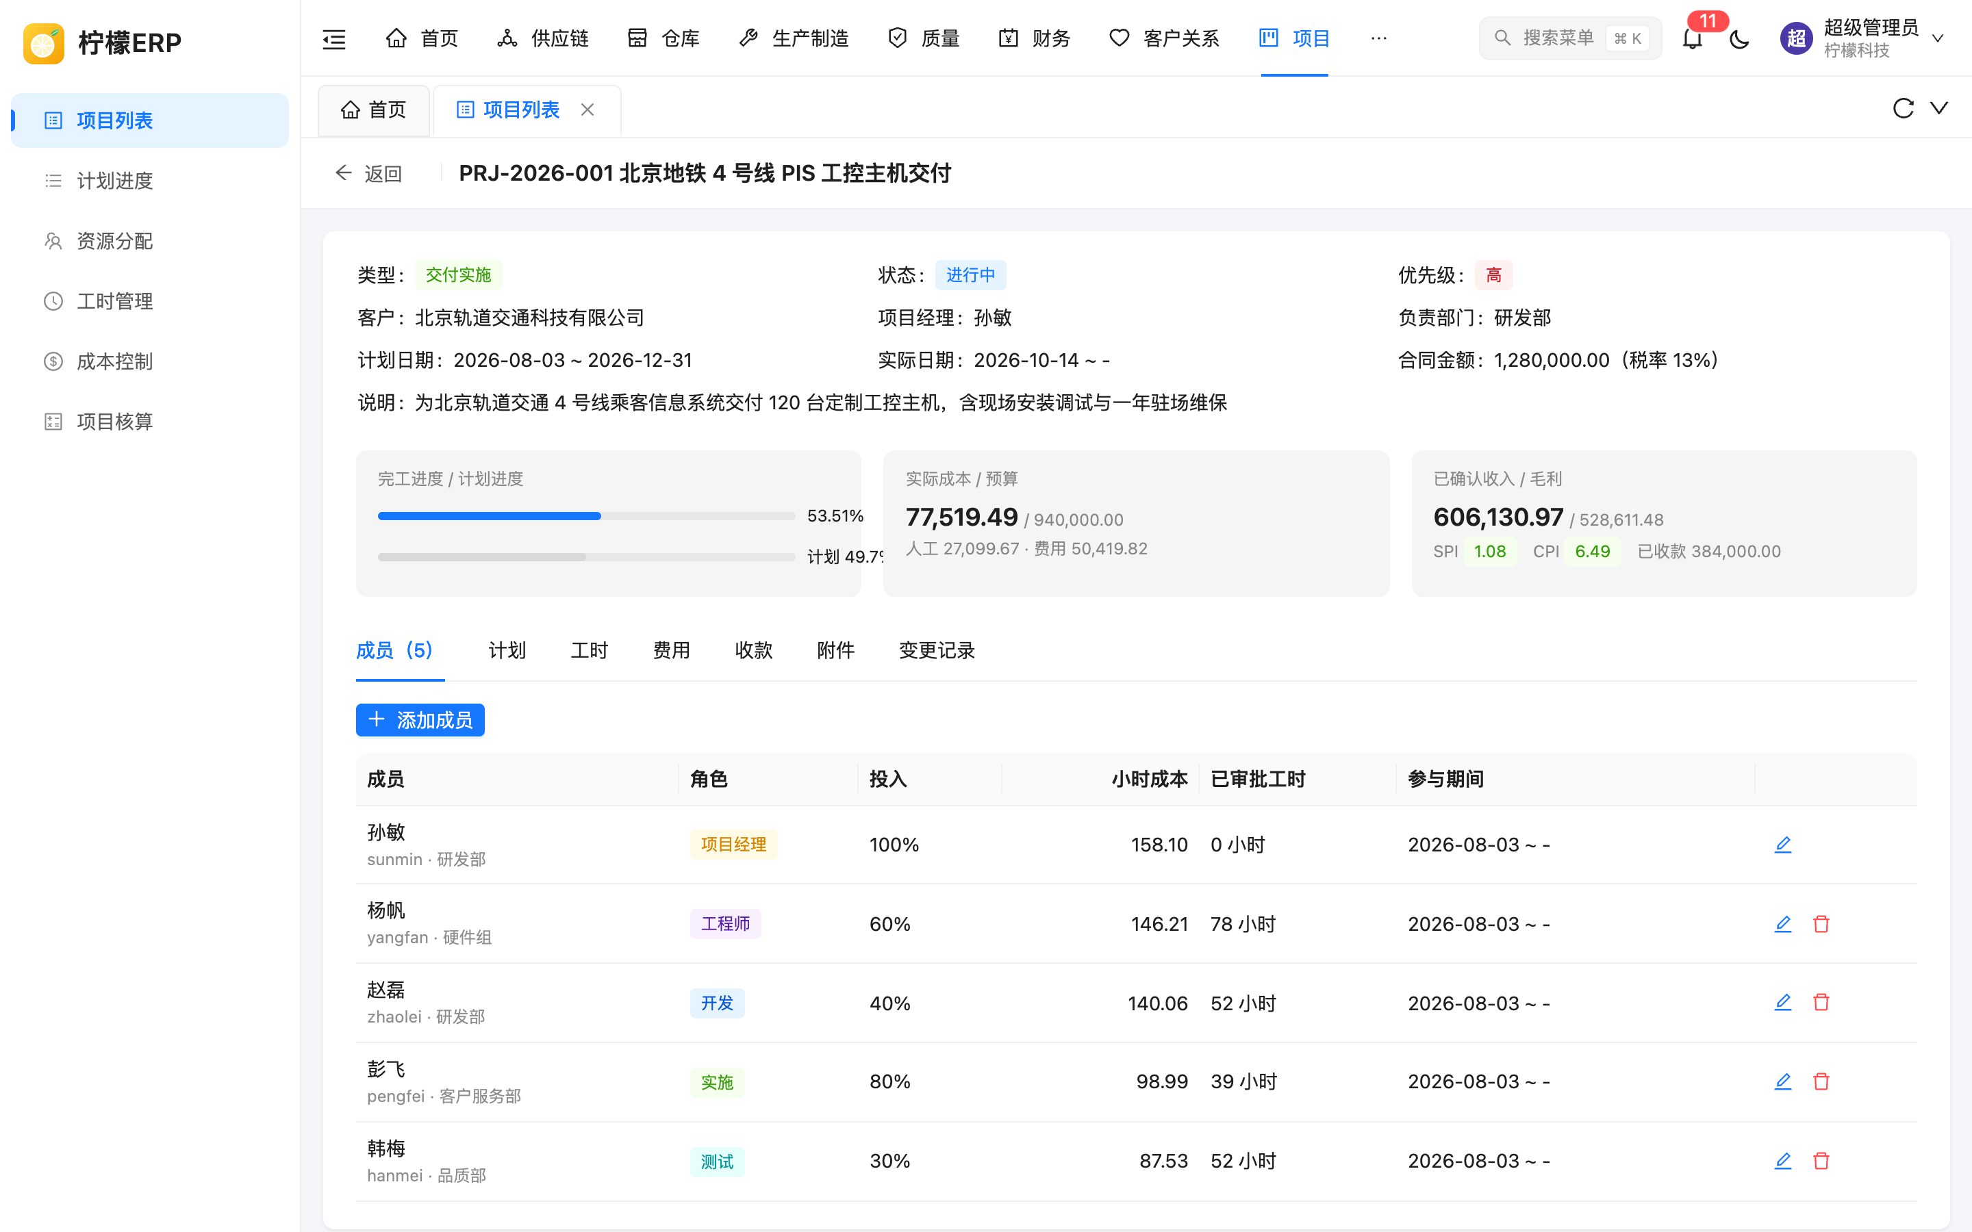Image resolution: width=1972 pixels, height=1232 pixels.
Task: Open 质量 top menu
Action: [x=923, y=38]
